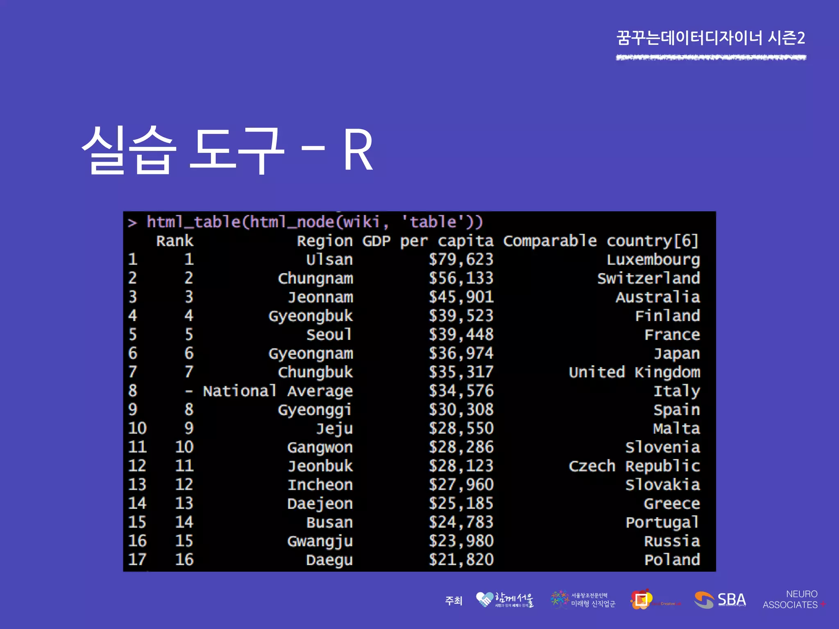Click the United Kingdom cell

(x=635, y=373)
